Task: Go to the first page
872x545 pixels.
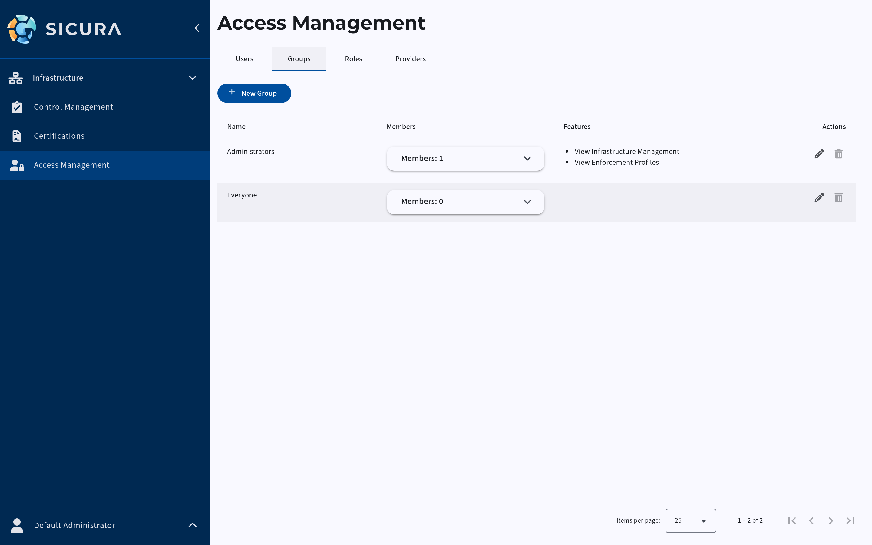Action: pos(792,520)
